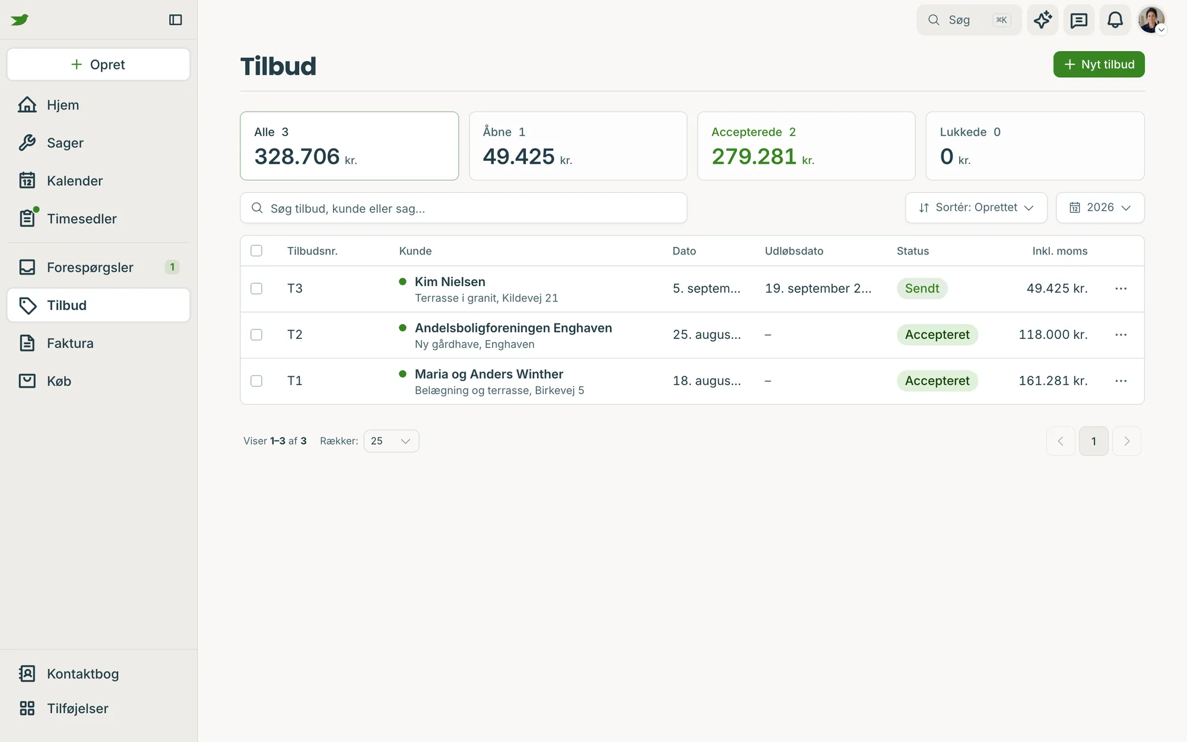This screenshot has width=1187, height=742.
Task: Select the Åbne 1 filter card
Action: [578, 146]
